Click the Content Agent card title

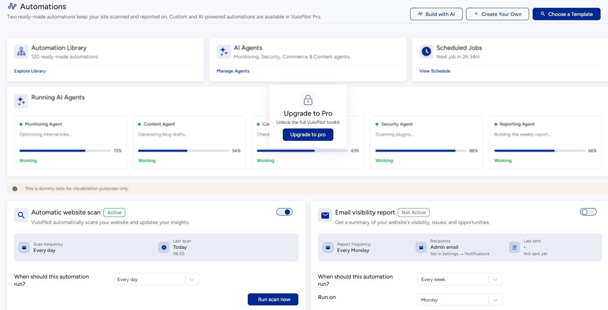point(159,124)
